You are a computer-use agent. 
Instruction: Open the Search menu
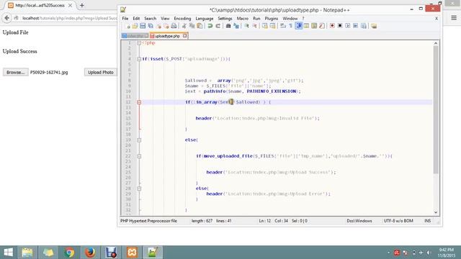(150, 19)
